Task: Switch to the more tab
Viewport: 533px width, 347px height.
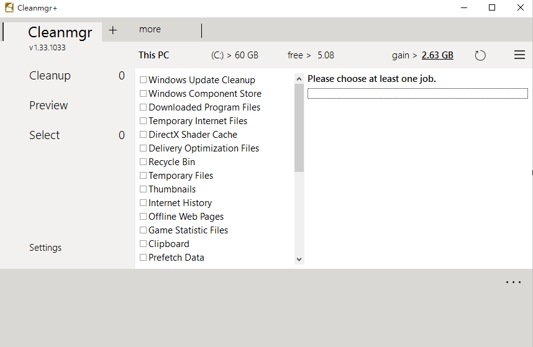Action: (150, 29)
